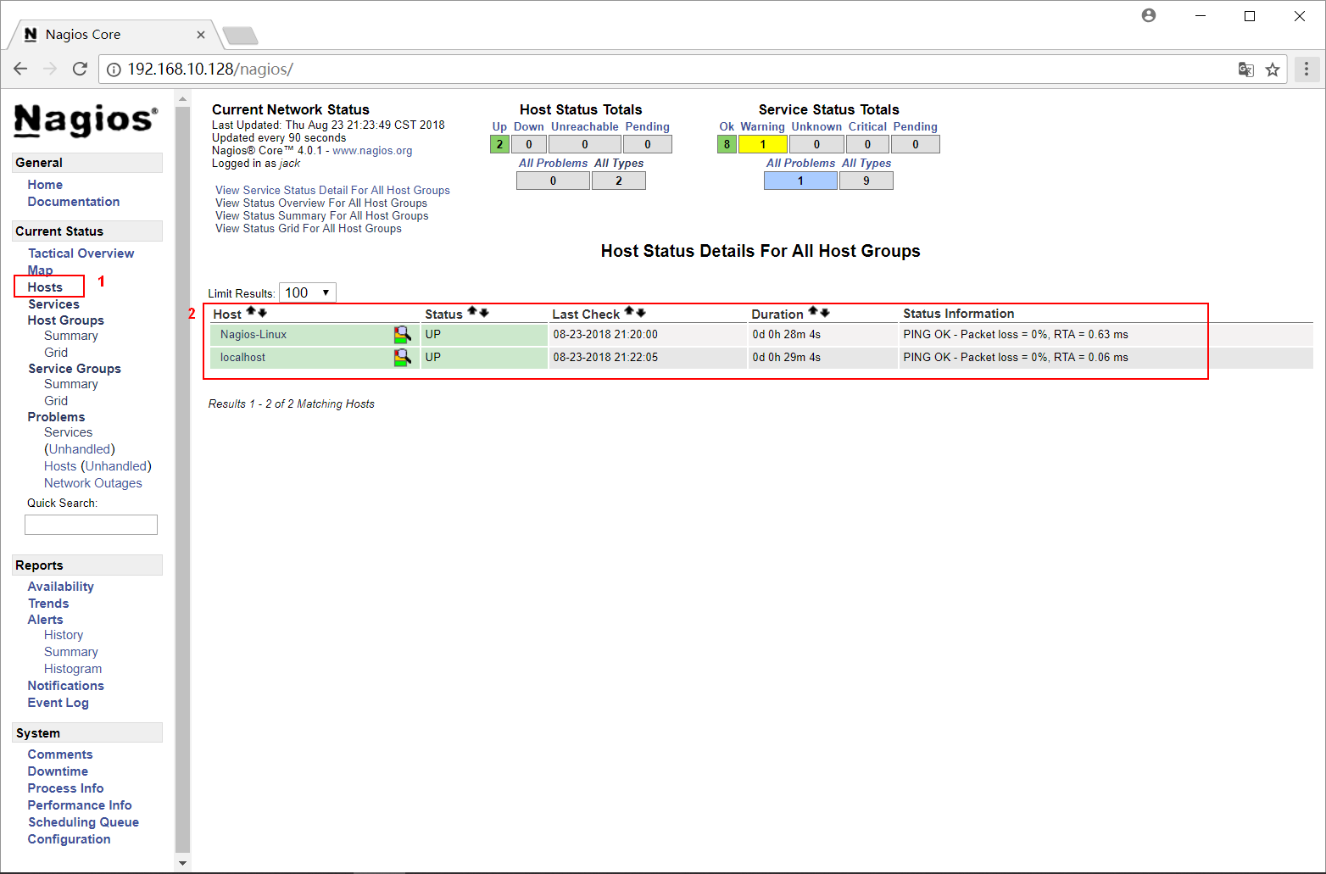Click the site info icon in address bar
Viewport: 1326px width, 874px height.
[114, 70]
